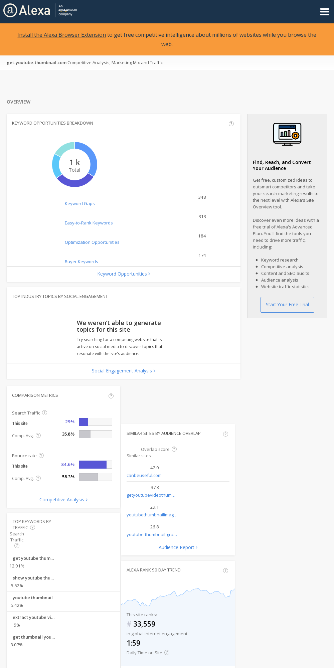Click help icon beside Bounce rate Comp. Avg.
Image resolution: width=334 pixels, height=668 pixels.
[x=38, y=478]
